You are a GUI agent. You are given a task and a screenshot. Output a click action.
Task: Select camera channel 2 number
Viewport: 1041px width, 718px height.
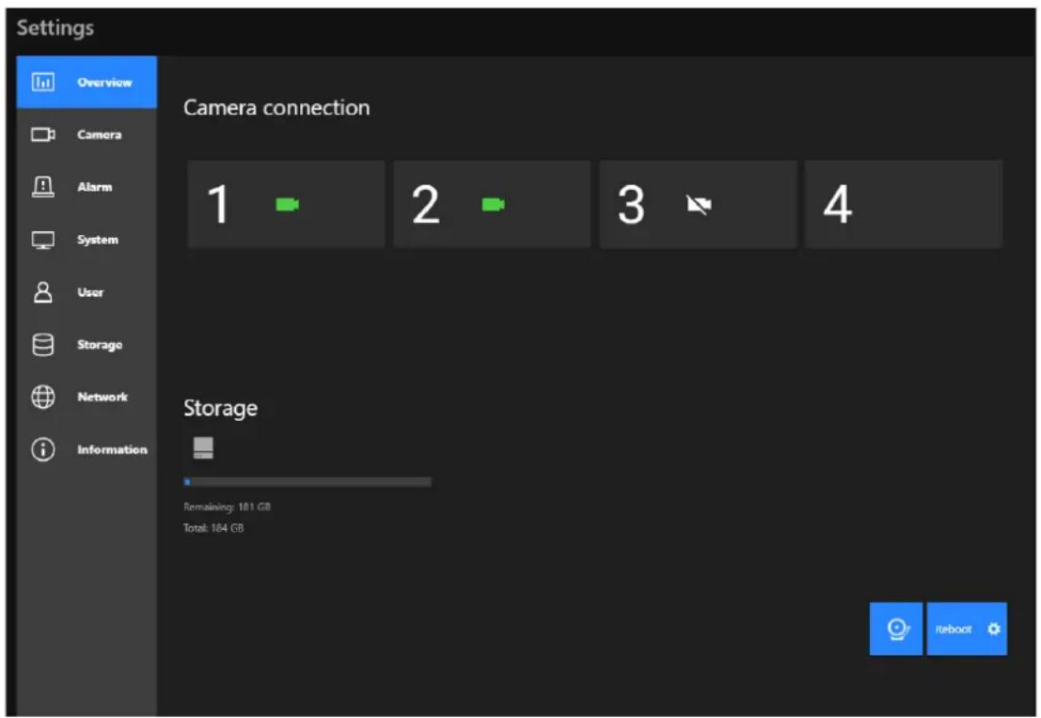[426, 204]
